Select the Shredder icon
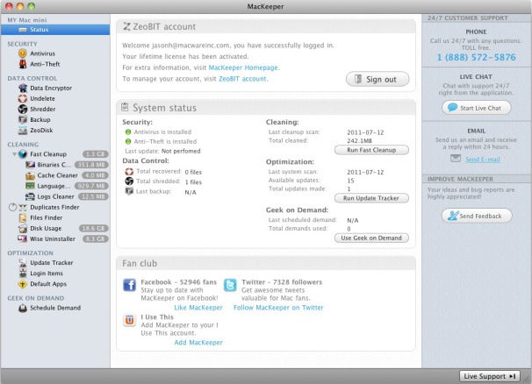The height and width of the screenshot is (384, 532). coord(23,109)
